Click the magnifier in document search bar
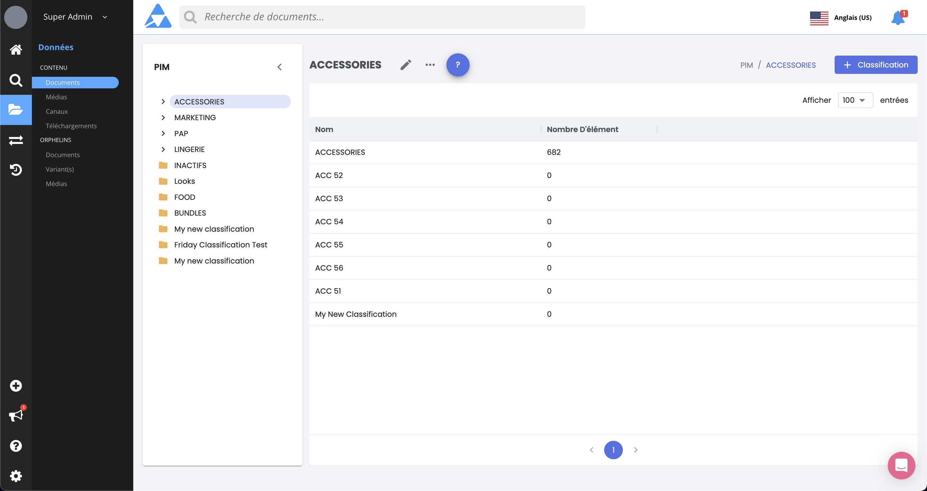Image resolution: width=927 pixels, height=491 pixels. click(190, 17)
